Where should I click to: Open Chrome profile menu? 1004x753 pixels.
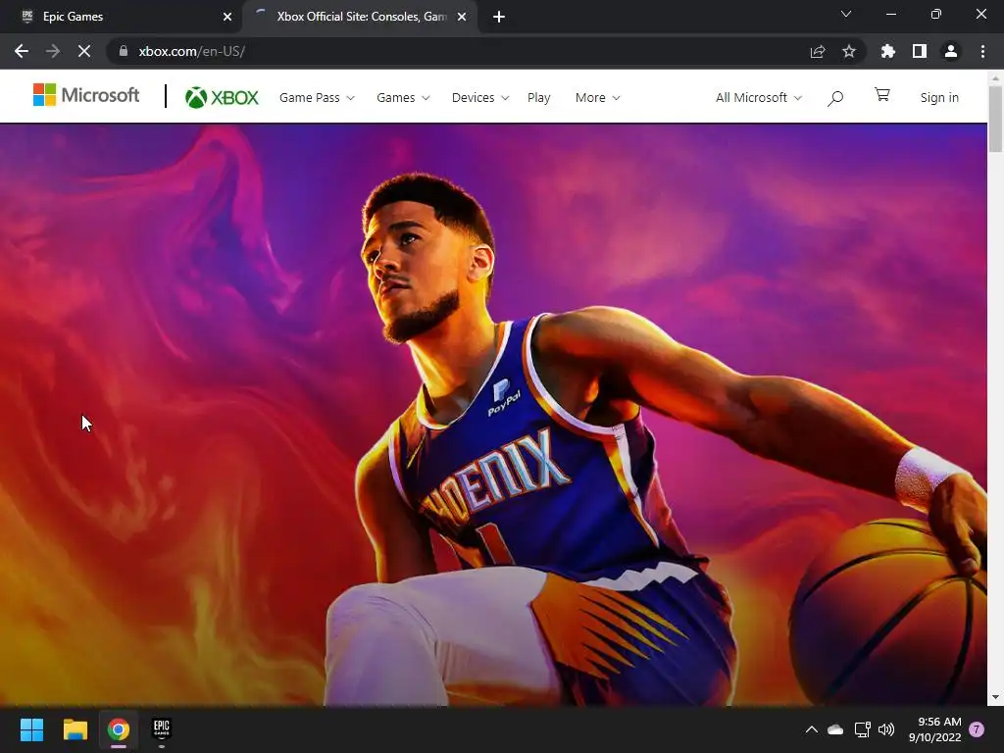pos(951,51)
